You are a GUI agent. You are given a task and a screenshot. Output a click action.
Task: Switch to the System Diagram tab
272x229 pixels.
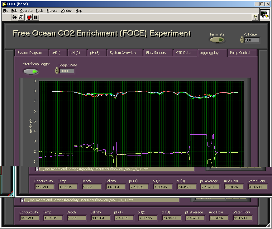click(31, 53)
